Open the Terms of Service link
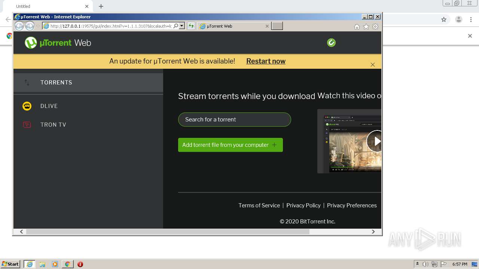Image resolution: width=479 pixels, height=269 pixels. pos(259,205)
